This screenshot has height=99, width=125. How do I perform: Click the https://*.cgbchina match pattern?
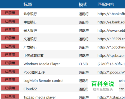click(x=111, y=47)
